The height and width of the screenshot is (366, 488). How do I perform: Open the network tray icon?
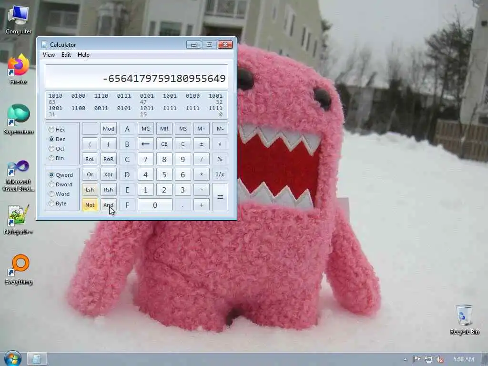tap(428, 359)
